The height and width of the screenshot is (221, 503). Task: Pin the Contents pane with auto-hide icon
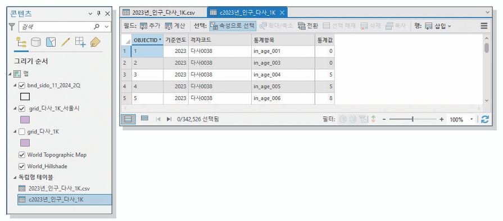point(99,13)
